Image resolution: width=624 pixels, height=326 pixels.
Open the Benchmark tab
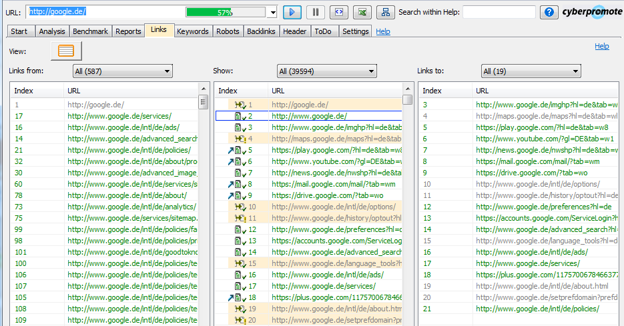click(x=90, y=31)
